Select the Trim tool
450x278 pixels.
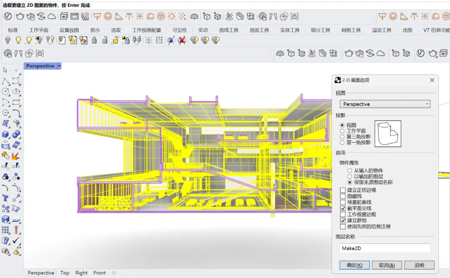6,166
